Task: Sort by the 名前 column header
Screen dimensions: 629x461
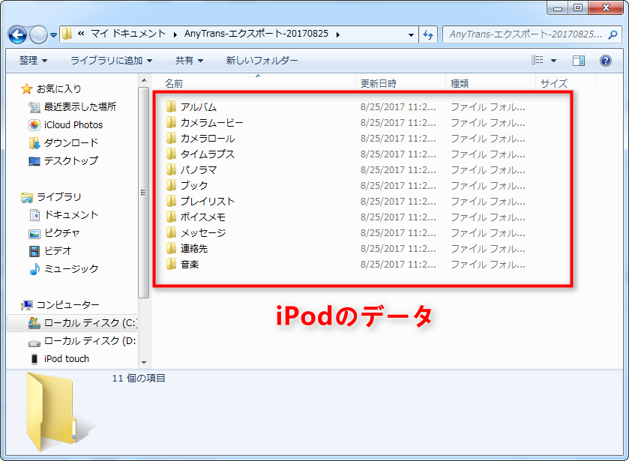Action: point(254,83)
